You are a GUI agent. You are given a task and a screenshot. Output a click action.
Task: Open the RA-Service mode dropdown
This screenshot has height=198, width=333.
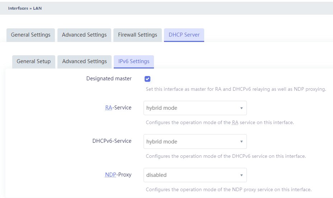tap(195, 108)
